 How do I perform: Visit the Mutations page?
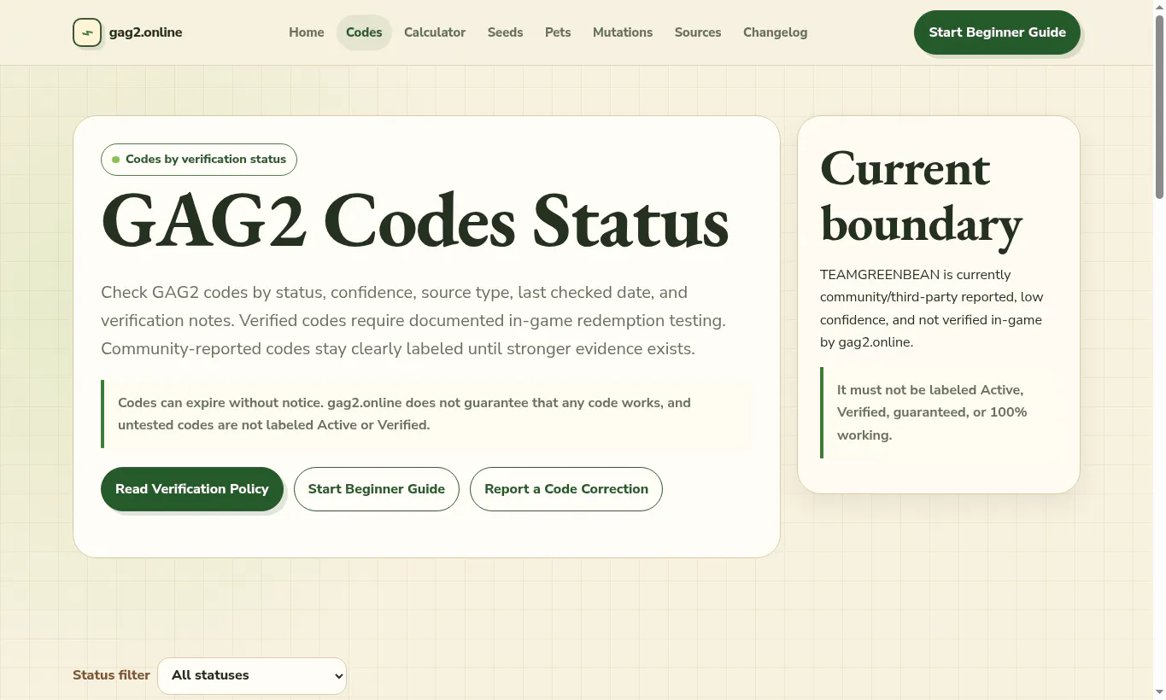tap(623, 32)
